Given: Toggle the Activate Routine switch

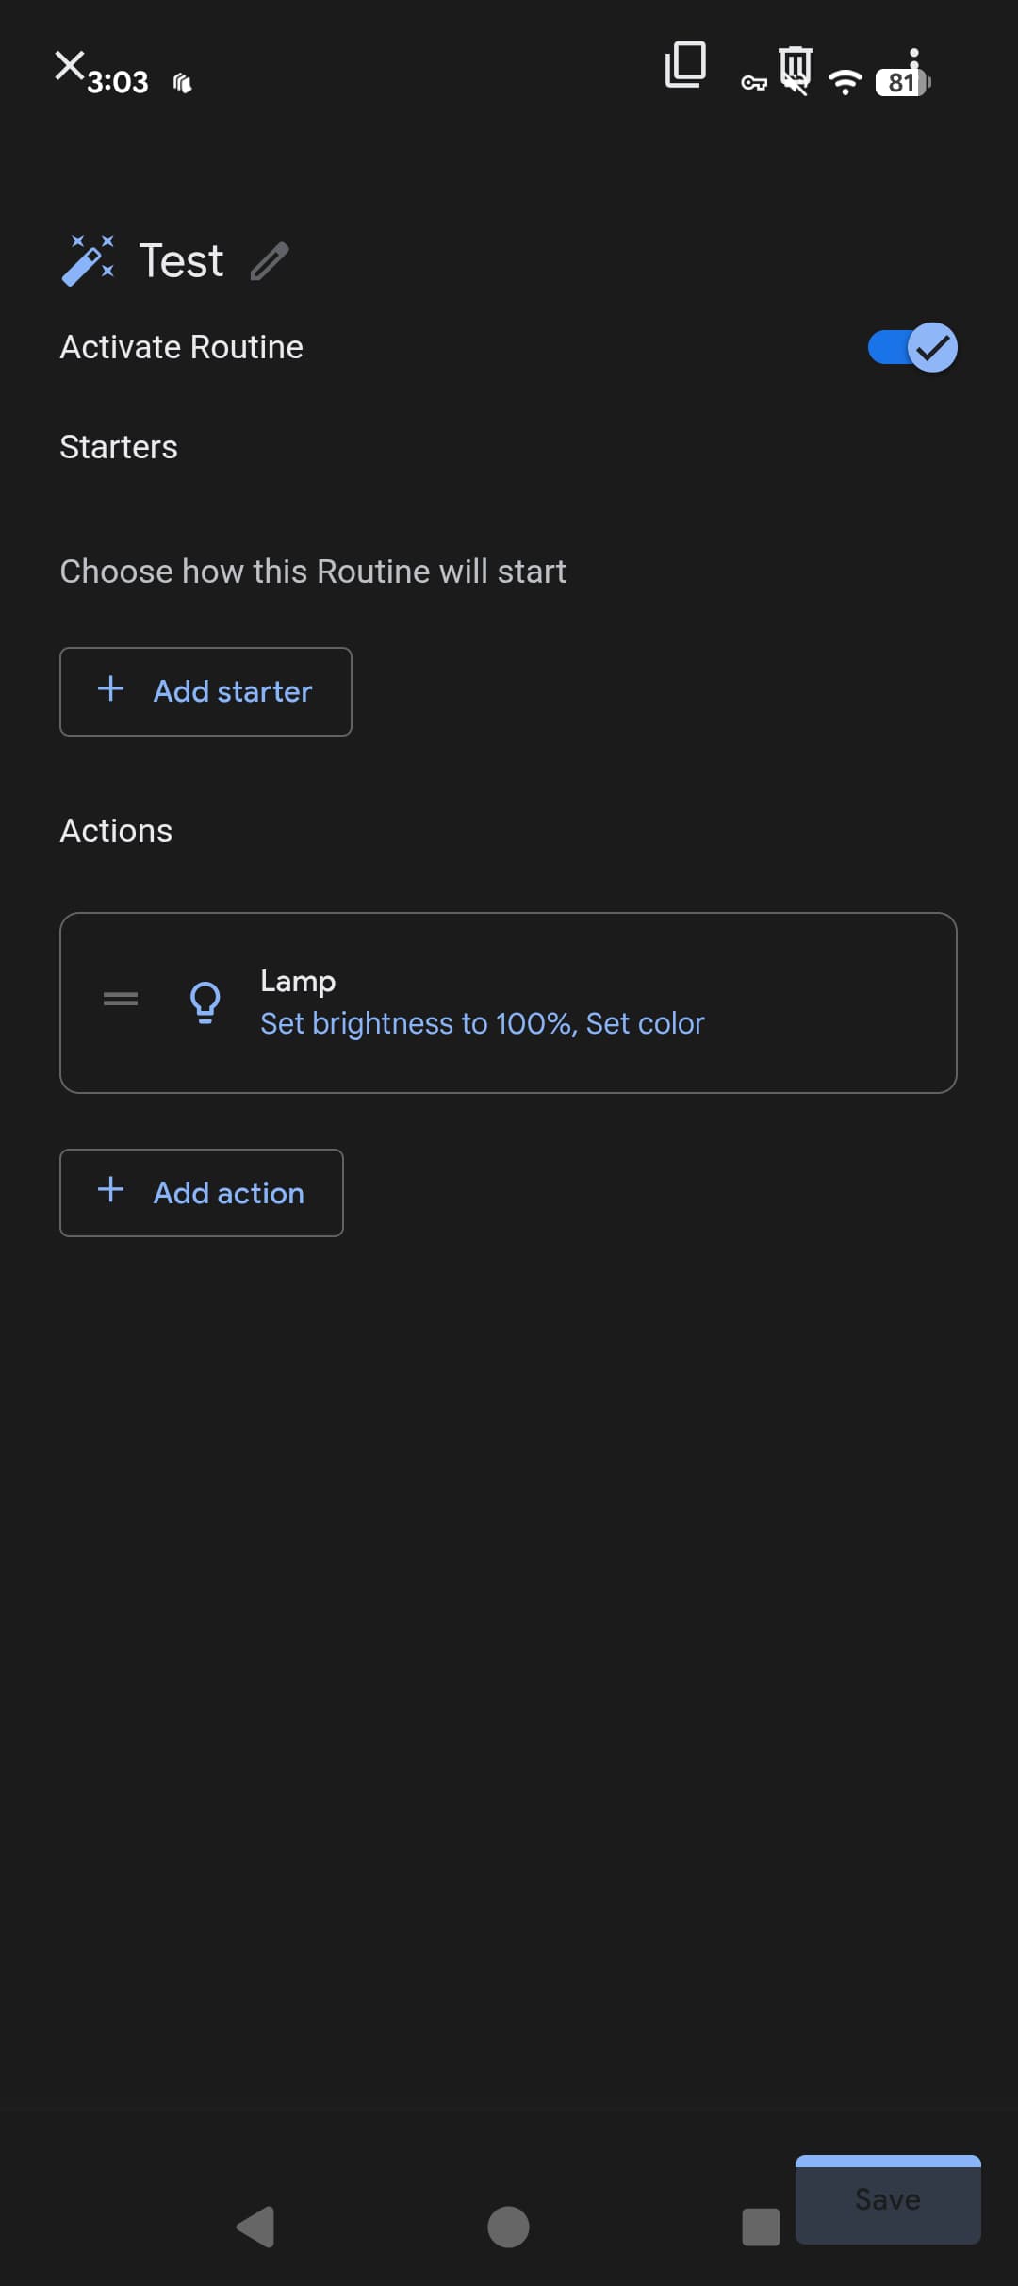Looking at the screenshot, I should click(911, 347).
